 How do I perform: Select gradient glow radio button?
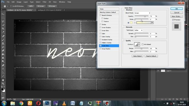click(135, 23)
